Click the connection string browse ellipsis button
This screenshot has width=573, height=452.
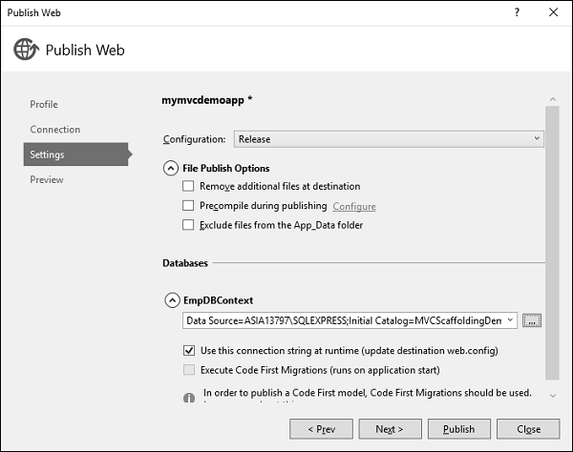(532, 320)
